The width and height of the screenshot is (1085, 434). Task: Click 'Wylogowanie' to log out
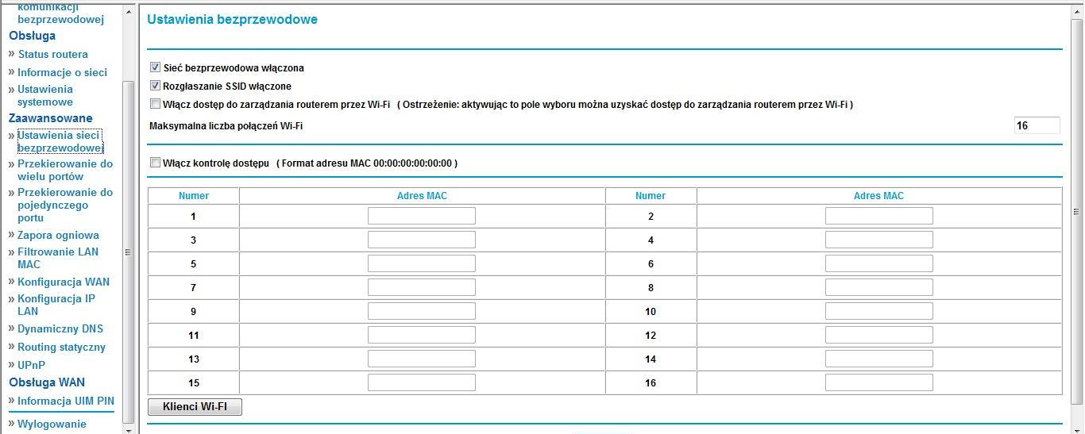point(52,424)
